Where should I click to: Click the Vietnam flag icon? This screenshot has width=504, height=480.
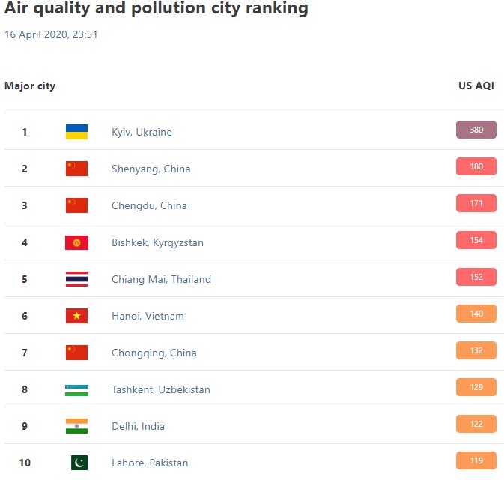76,316
